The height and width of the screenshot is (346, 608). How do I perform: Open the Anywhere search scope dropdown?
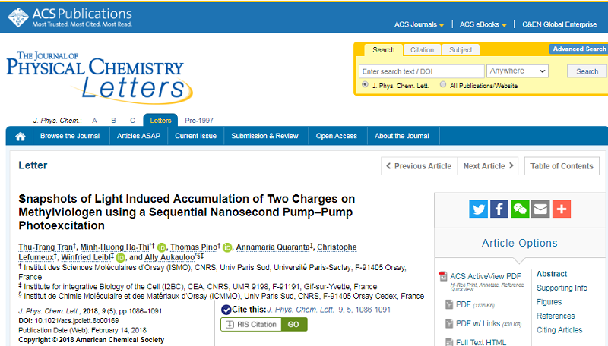(518, 71)
